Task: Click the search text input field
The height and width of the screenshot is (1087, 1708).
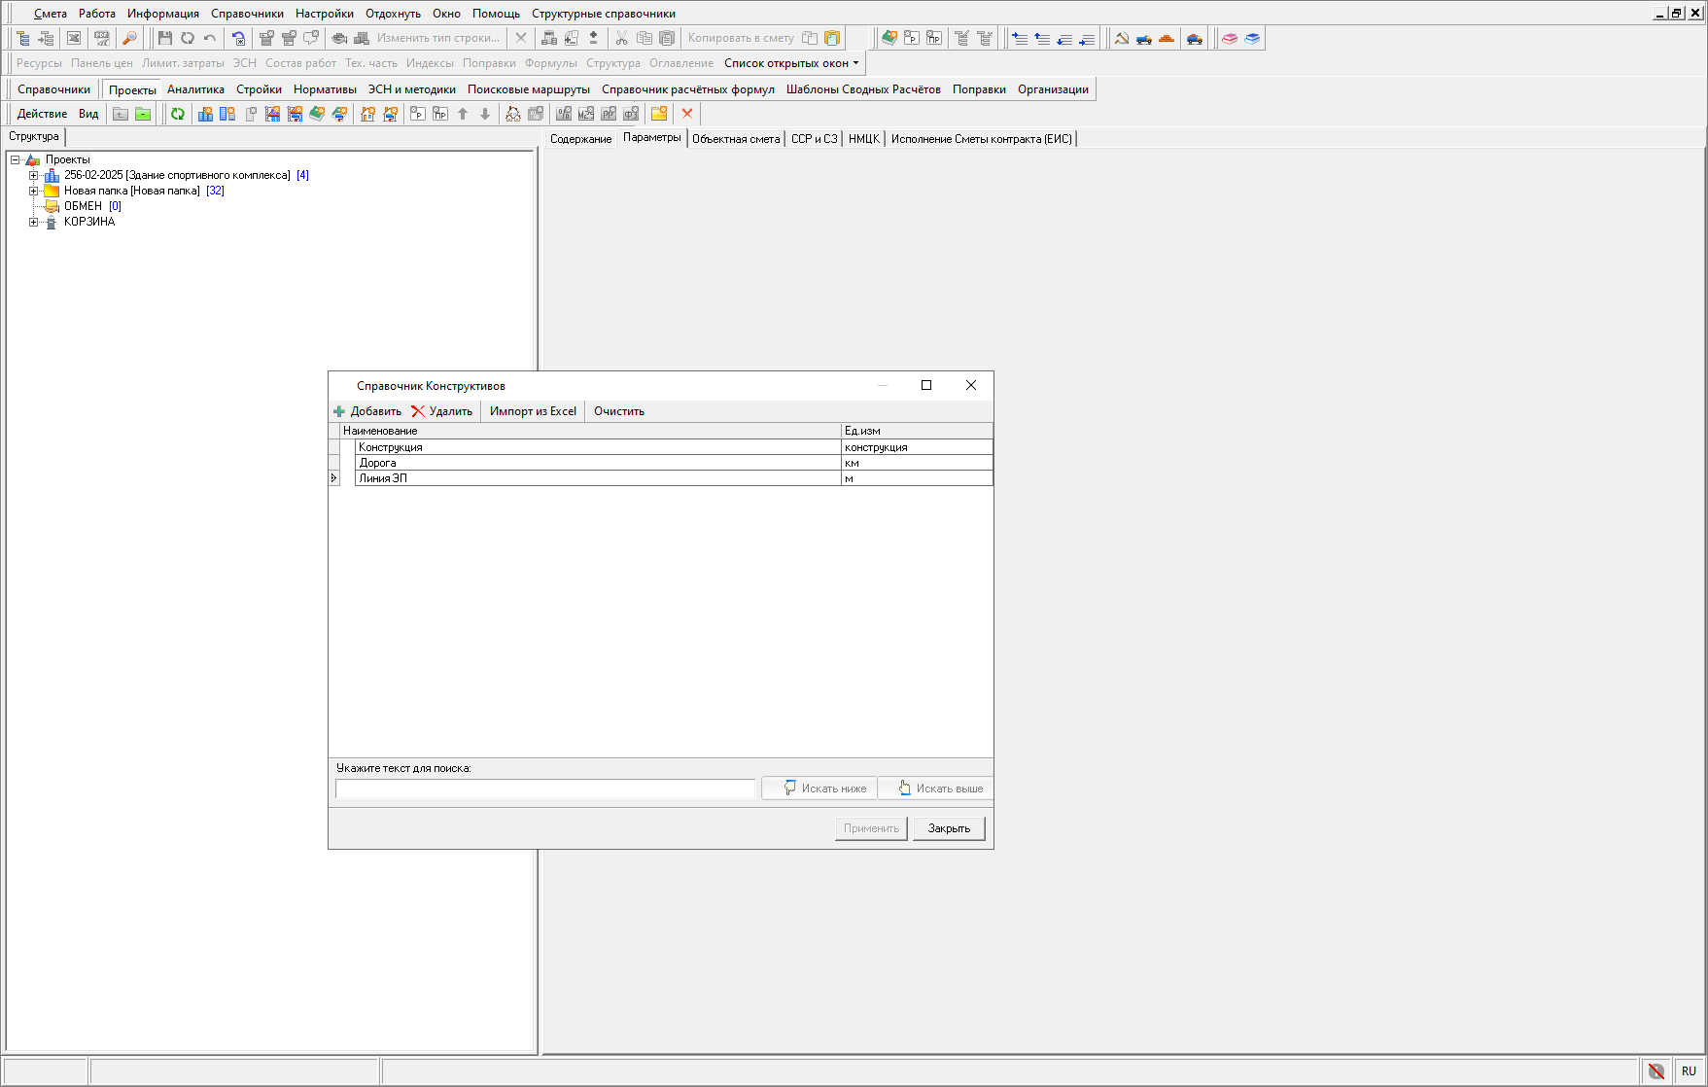Action: pyautogui.click(x=544, y=789)
